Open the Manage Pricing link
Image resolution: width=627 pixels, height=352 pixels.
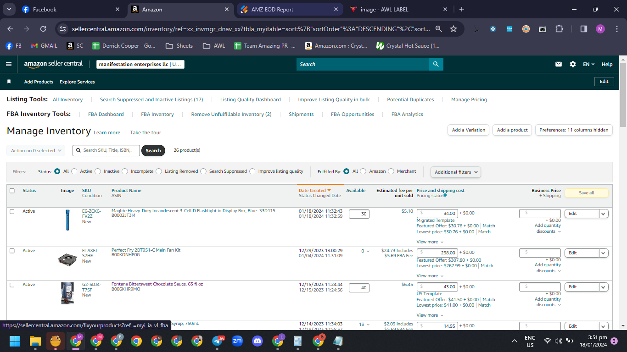coord(469,99)
